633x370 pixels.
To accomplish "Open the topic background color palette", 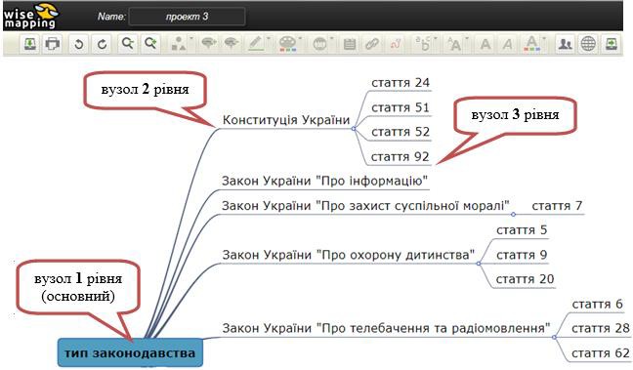I will [288, 44].
